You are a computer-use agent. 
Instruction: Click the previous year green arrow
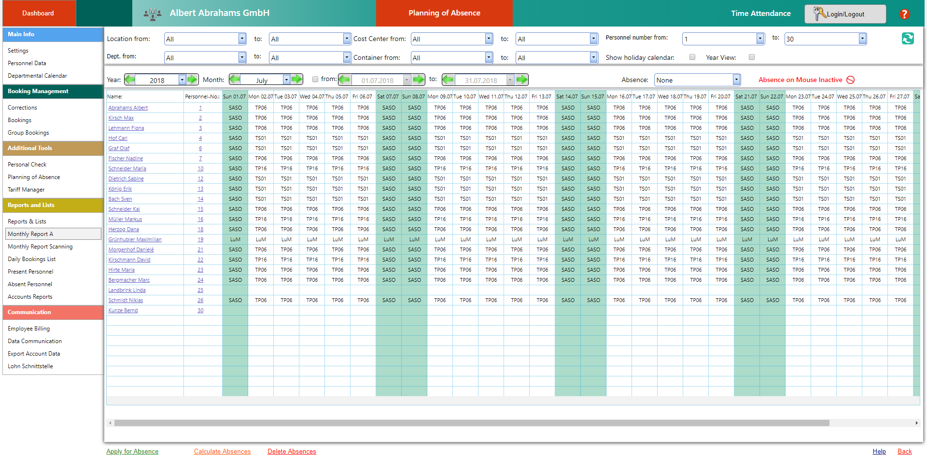(x=130, y=80)
